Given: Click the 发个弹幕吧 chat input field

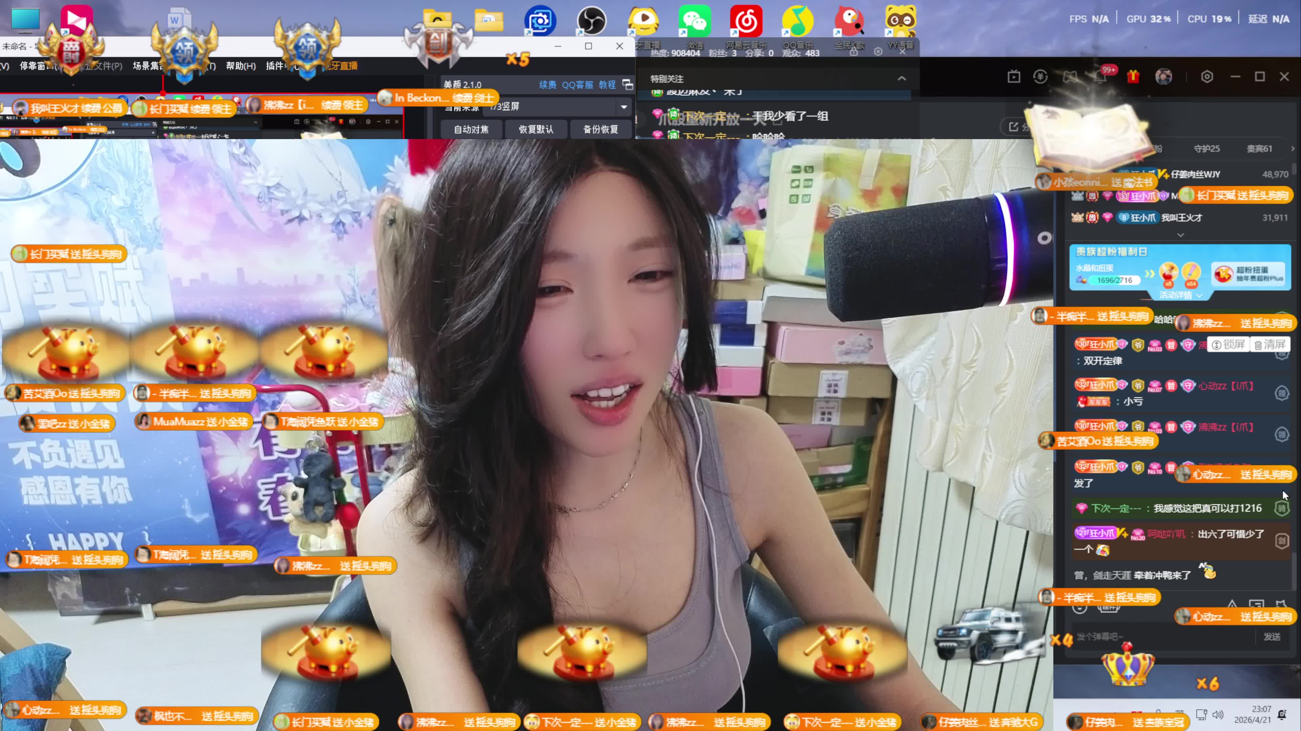Looking at the screenshot, I should pyautogui.click(x=1162, y=637).
